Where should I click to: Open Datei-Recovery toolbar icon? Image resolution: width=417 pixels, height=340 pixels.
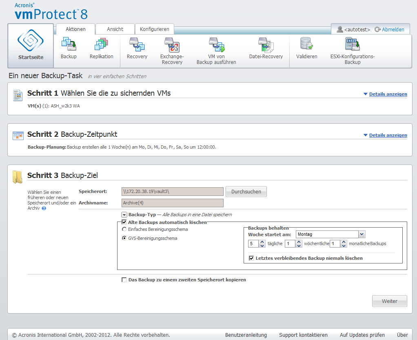coord(266,44)
